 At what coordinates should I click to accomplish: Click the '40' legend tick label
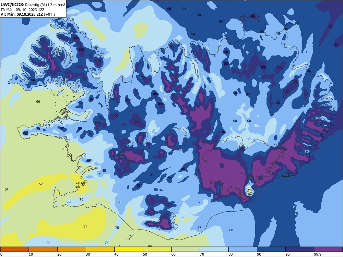coord(116,254)
